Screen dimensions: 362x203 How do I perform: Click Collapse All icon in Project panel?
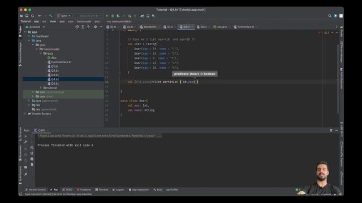coord(88,27)
